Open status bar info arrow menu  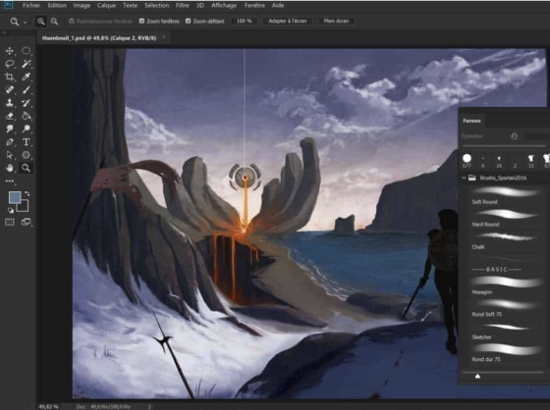(149, 407)
